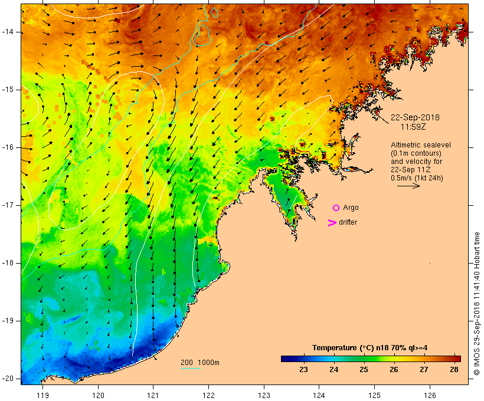The width and height of the screenshot is (484, 401).
Task: Click the magenta Argo circle legend symbol
Action: pyautogui.click(x=336, y=208)
